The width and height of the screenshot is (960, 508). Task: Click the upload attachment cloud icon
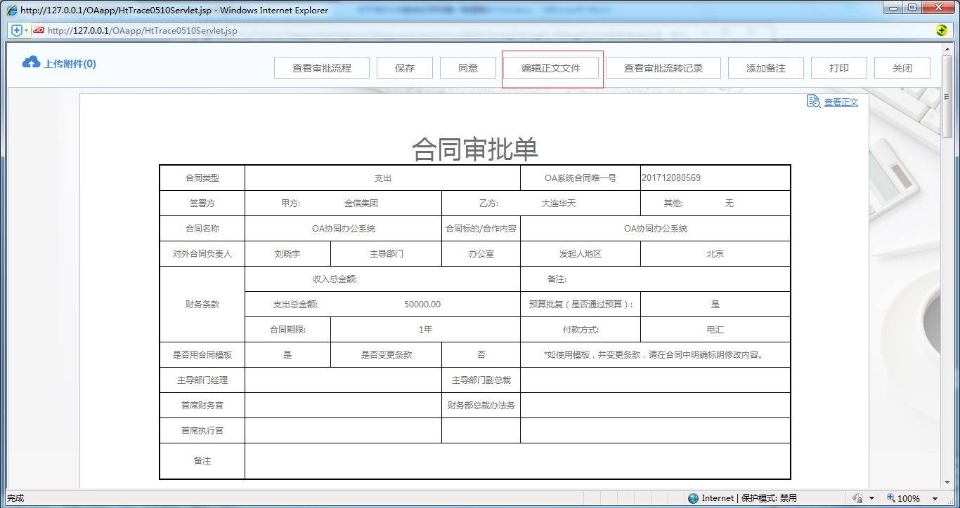click(x=30, y=61)
